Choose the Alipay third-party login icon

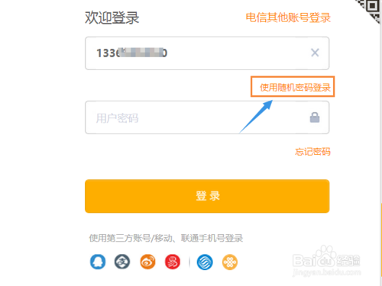pos(122,262)
